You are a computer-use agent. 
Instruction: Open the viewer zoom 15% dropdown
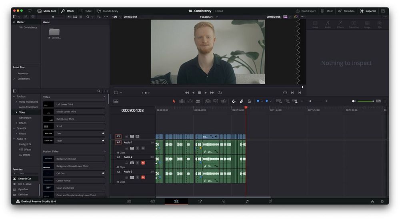[x=116, y=17]
